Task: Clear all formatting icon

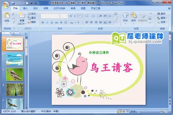Action: [80, 16]
